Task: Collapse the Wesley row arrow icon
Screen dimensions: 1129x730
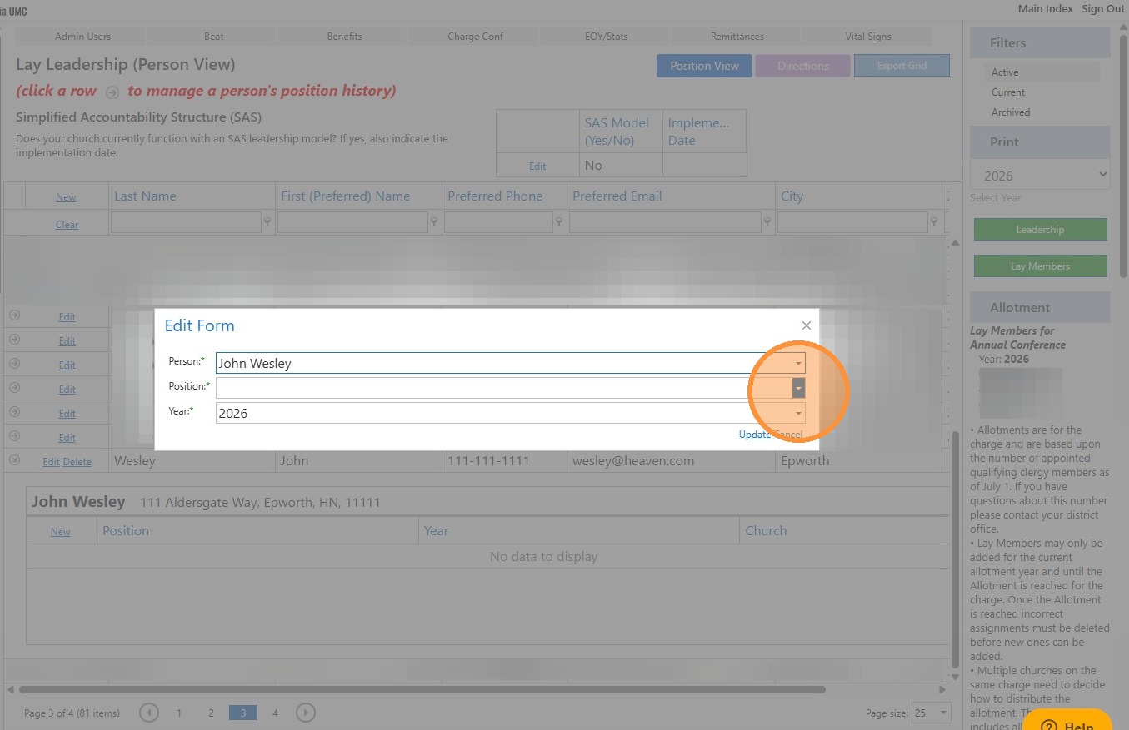Action: (14, 460)
